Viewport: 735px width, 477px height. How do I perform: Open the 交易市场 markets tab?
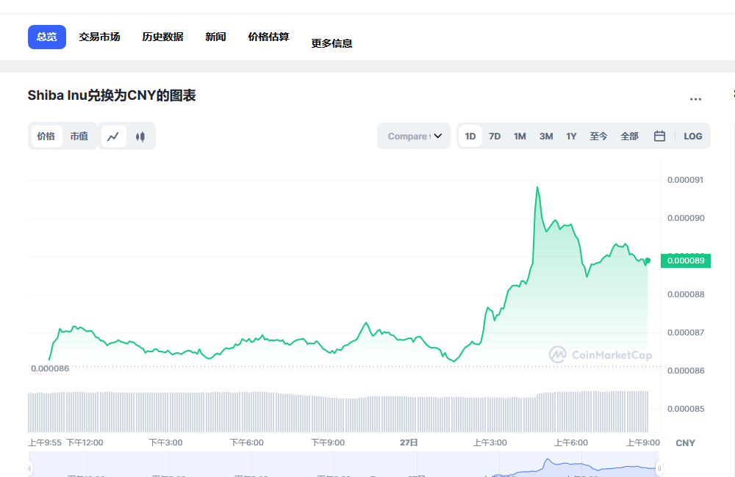pyautogui.click(x=99, y=37)
